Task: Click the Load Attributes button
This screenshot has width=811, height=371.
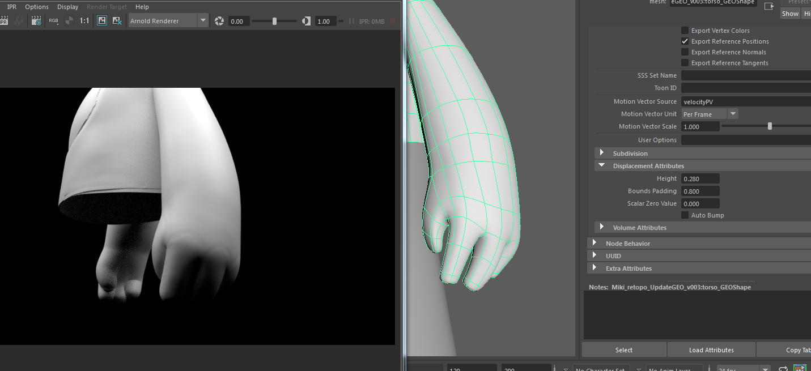Action: click(711, 350)
